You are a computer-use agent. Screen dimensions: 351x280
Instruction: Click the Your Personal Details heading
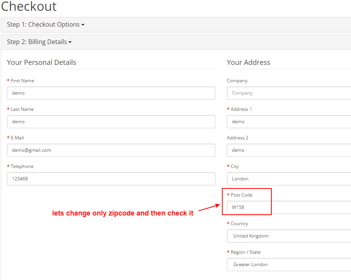tap(41, 63)
